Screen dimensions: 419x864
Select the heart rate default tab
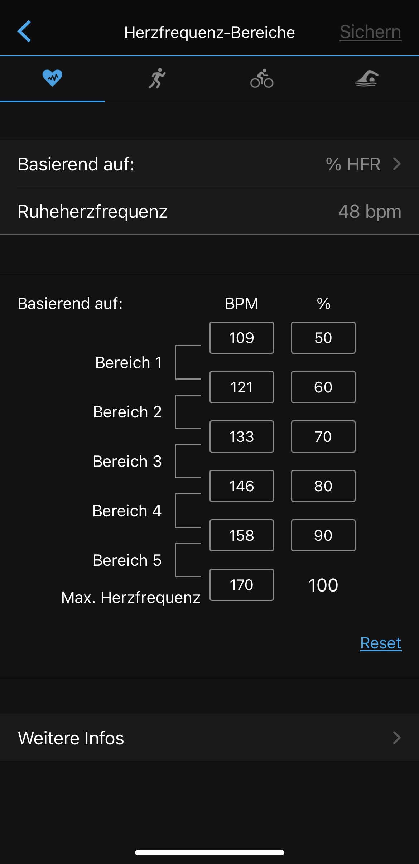52,78
